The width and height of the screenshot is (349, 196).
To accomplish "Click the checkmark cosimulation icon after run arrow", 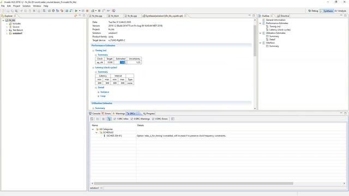I will pos(83,11).
